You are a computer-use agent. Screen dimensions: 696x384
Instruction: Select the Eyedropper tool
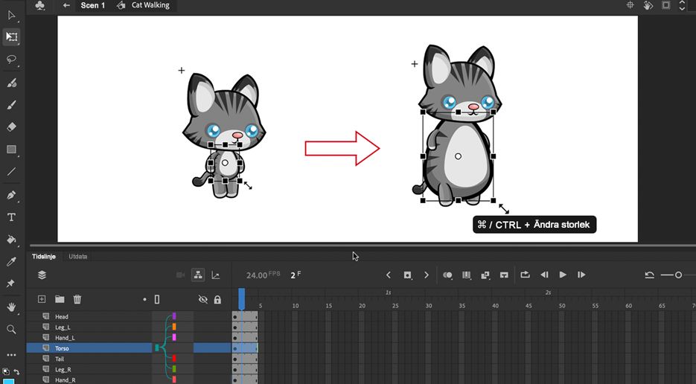click(x=12, y=261)
